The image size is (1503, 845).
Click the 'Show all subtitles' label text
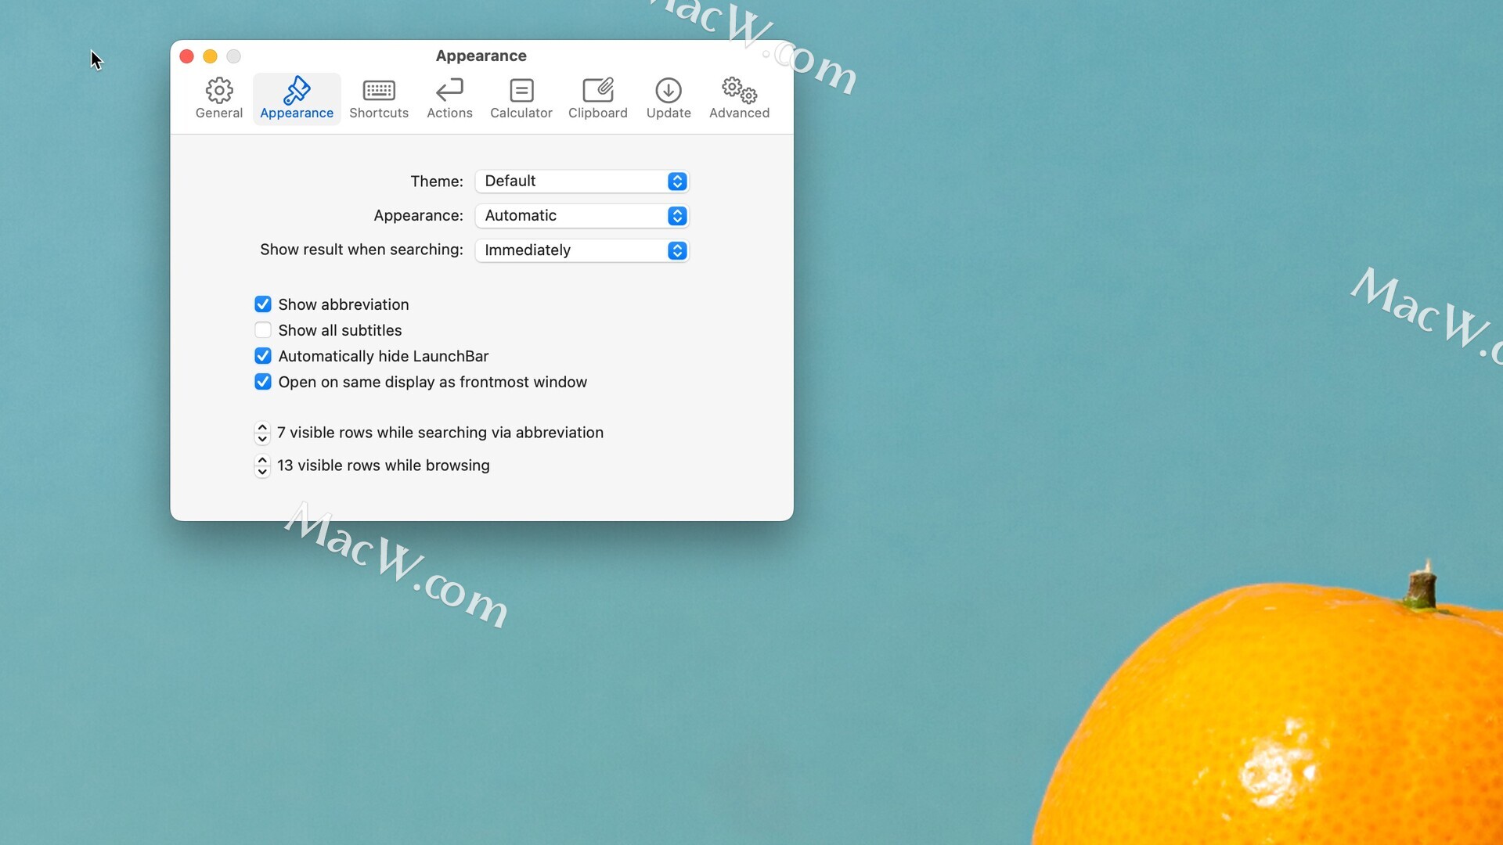(340, 330)
